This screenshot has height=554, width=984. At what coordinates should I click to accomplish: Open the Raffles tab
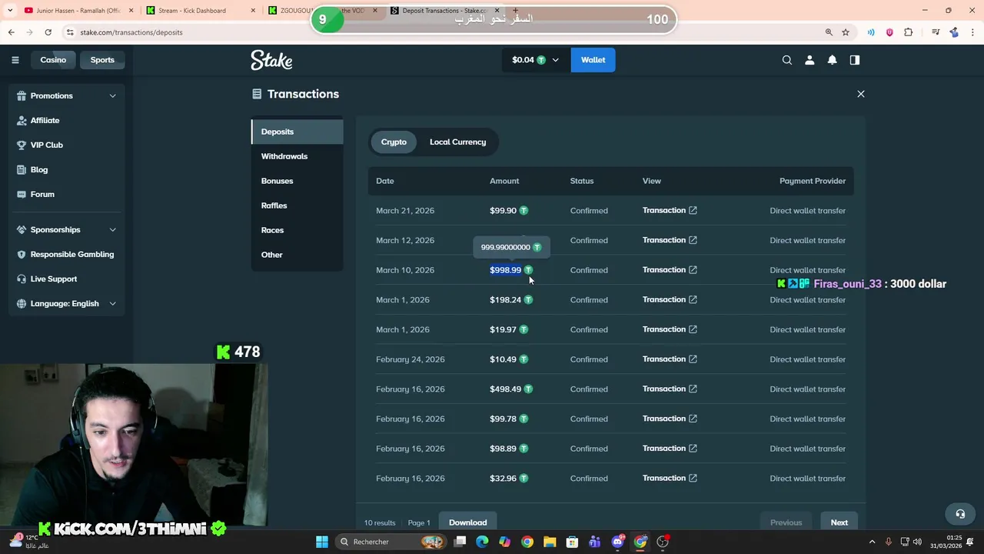point(298,205)
